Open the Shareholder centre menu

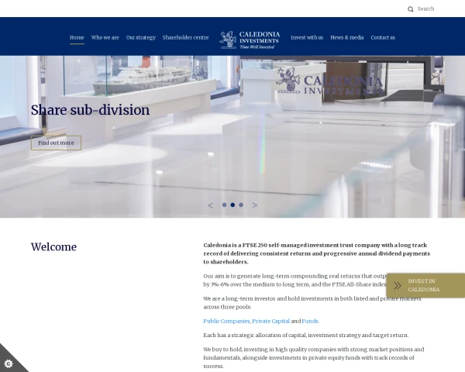tap(185, 38)
